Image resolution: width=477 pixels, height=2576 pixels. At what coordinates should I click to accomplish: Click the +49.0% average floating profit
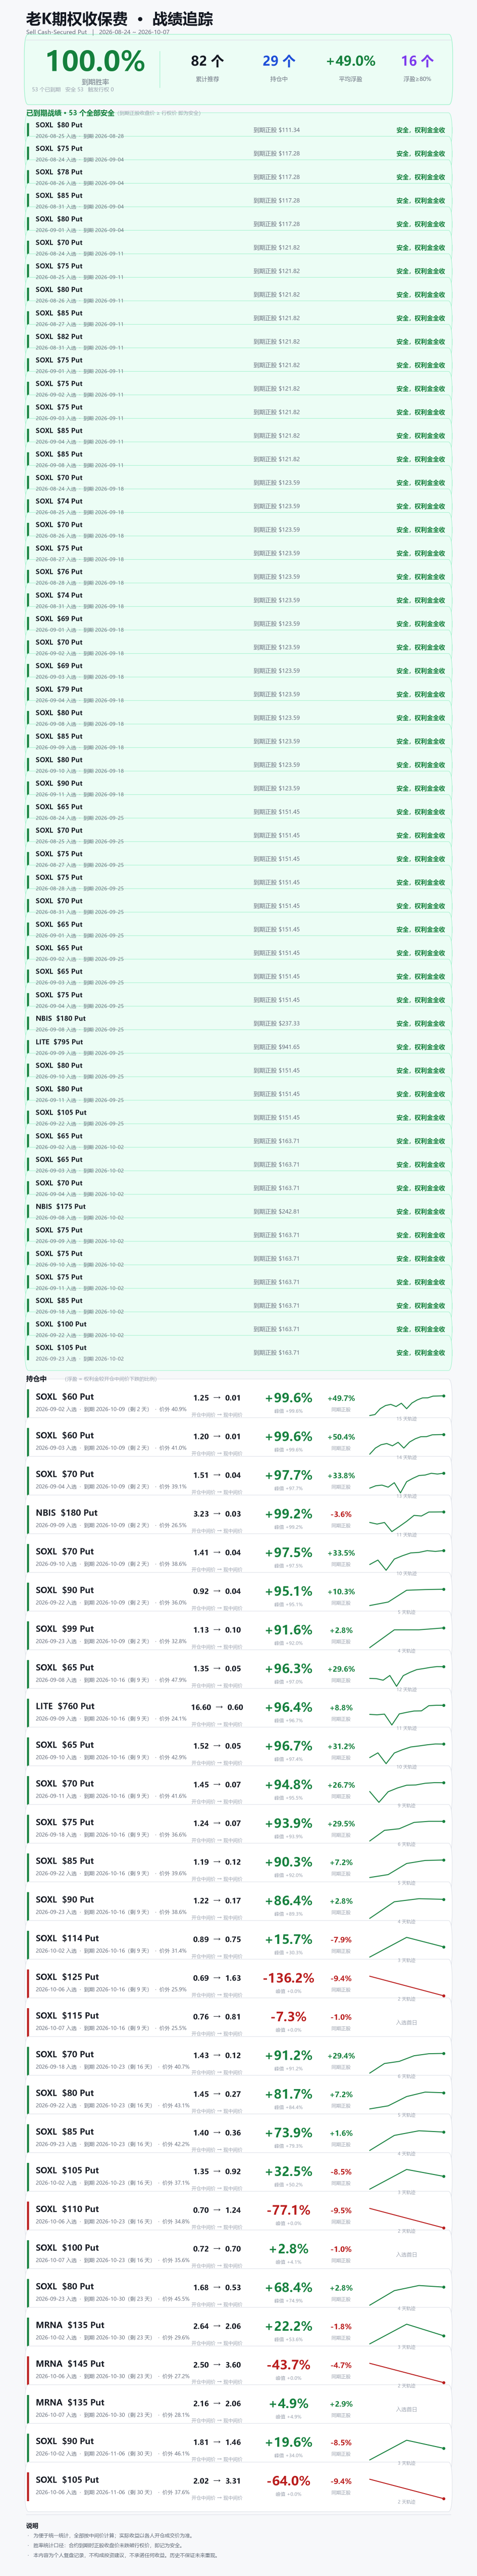click(350, 61)
